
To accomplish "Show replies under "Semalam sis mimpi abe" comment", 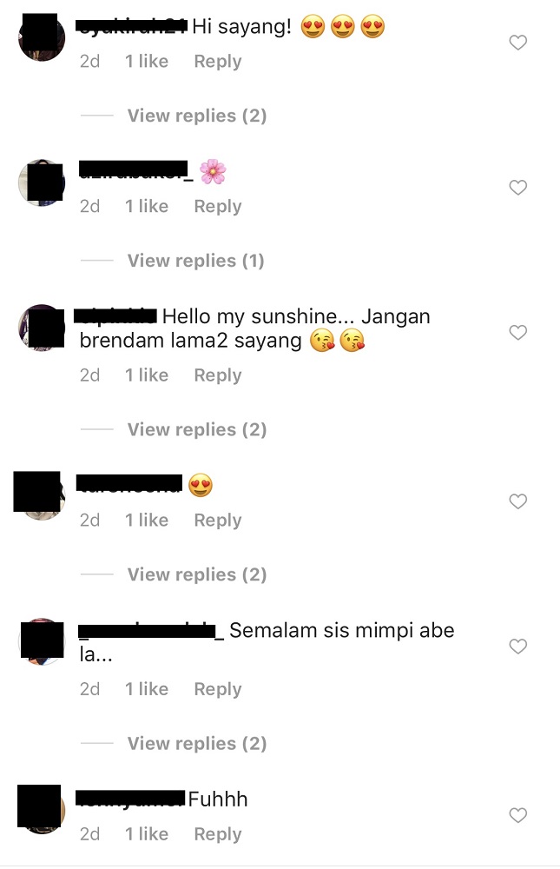I will [197, 743].
